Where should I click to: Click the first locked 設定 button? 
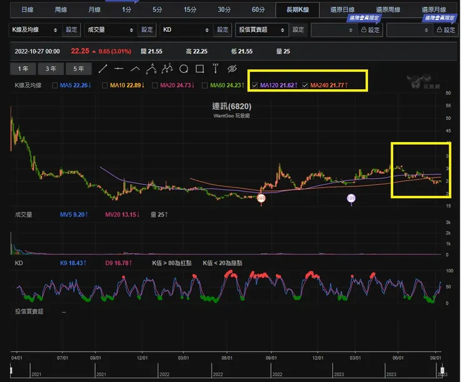point(371,30)
